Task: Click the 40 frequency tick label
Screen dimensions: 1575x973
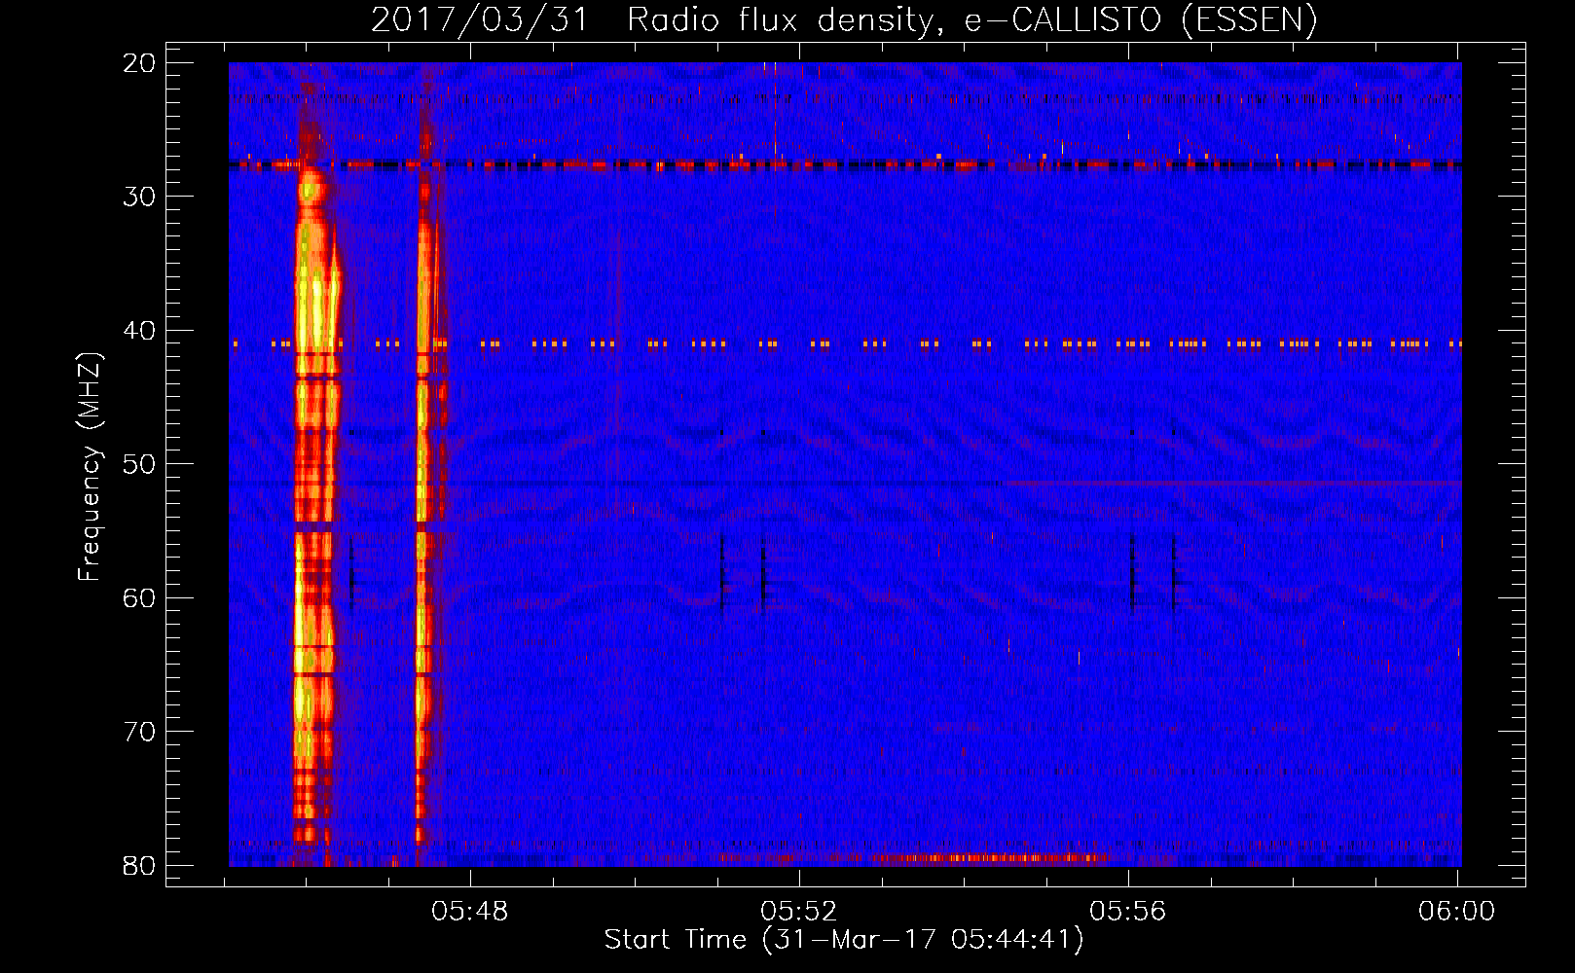Action: pos(139,330)
